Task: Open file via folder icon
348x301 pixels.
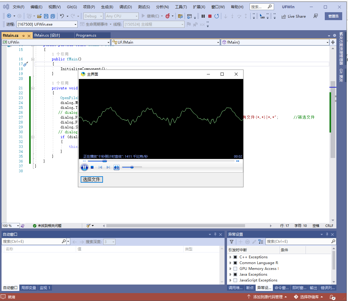Action: [39, 16]
